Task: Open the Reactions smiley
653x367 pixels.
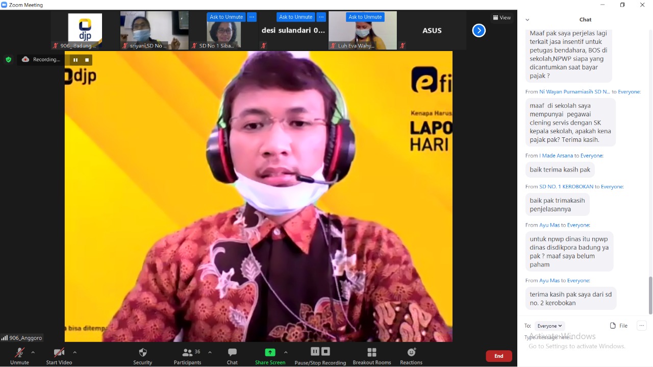Action: pos(411,353)
